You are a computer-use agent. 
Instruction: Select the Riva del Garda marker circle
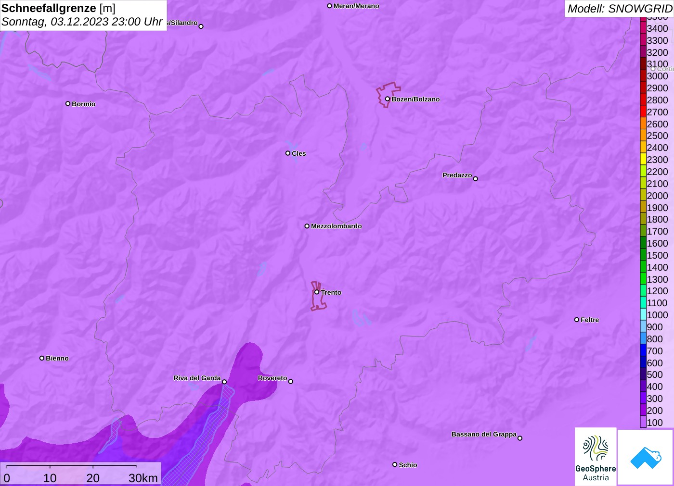click(x=224, y=382)
